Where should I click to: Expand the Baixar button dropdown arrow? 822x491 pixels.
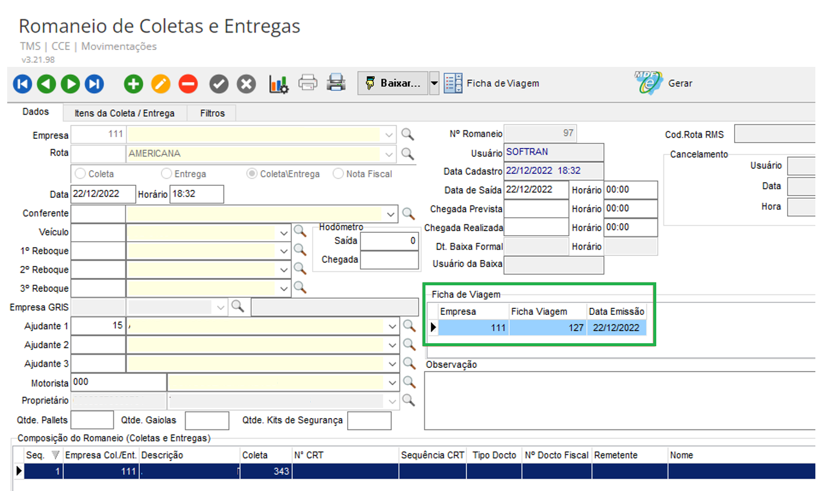[435, 84]
